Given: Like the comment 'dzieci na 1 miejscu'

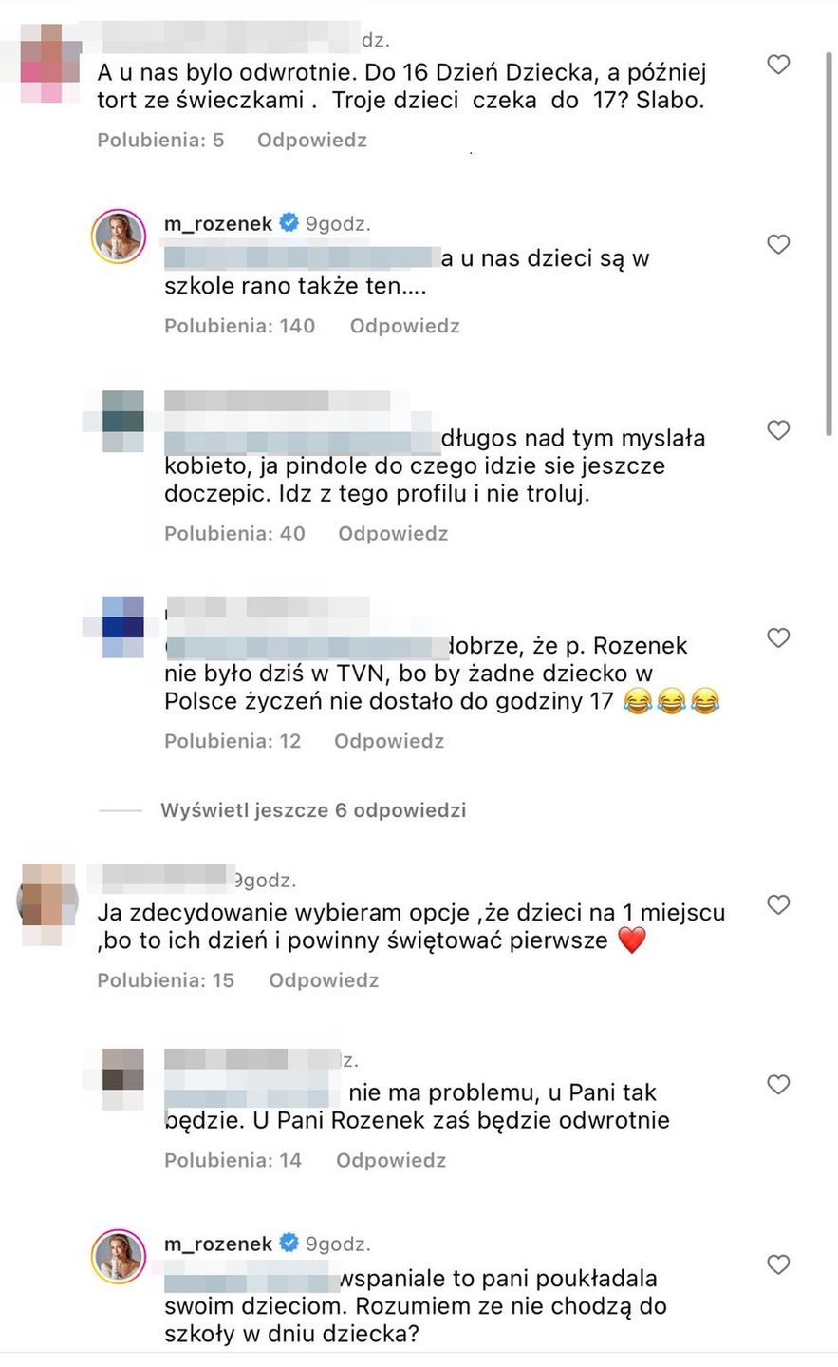Looking at the screenshot, I should pos(778,904).
